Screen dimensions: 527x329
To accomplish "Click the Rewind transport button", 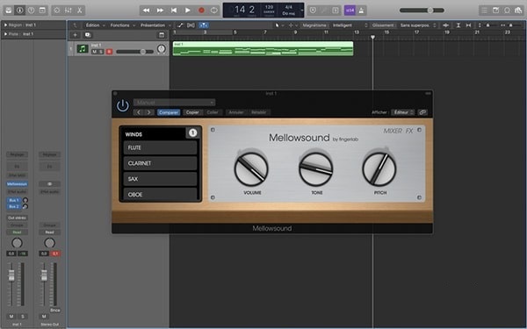I will (x=146, y=11).
